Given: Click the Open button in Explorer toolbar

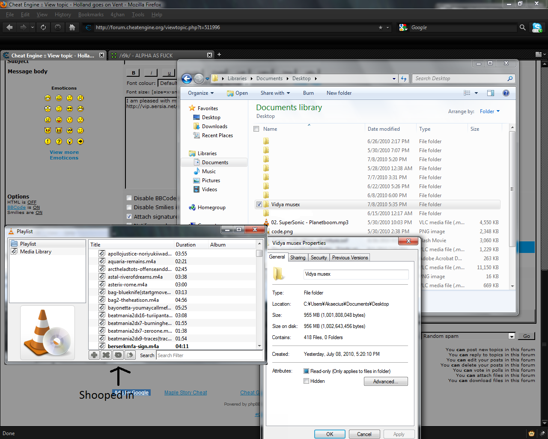Looking at the screenshot, I should click(237, 93).
